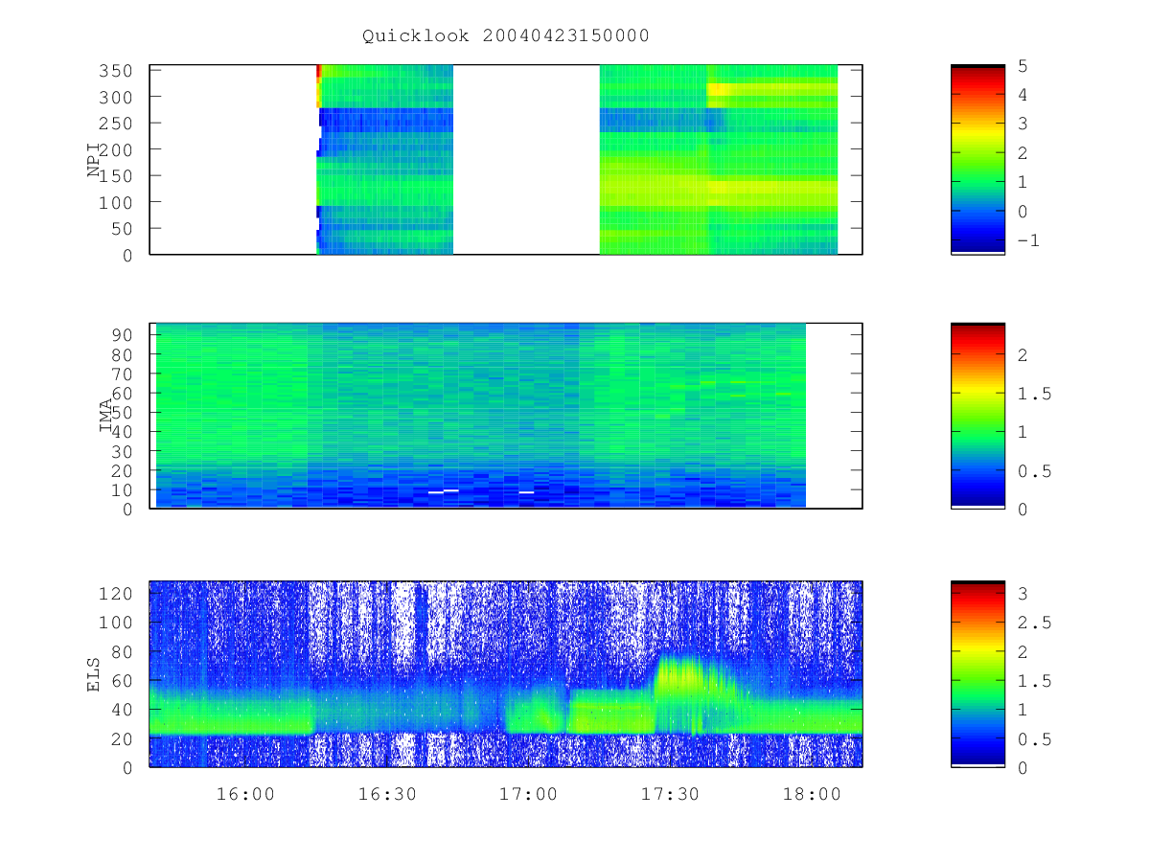The image size is (1150, 862).
Task: Click the 0.5 label on IMA colorbar
Action: click(1033, 471)
